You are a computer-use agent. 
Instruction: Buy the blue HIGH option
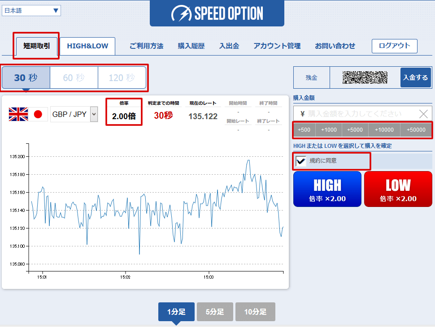327,189
